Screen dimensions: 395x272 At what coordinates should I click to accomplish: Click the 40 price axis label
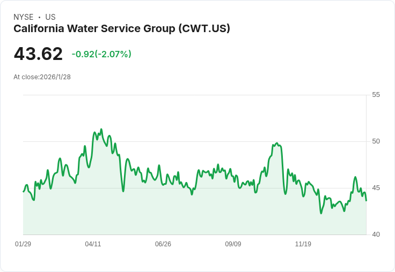(x=376, y=235)
